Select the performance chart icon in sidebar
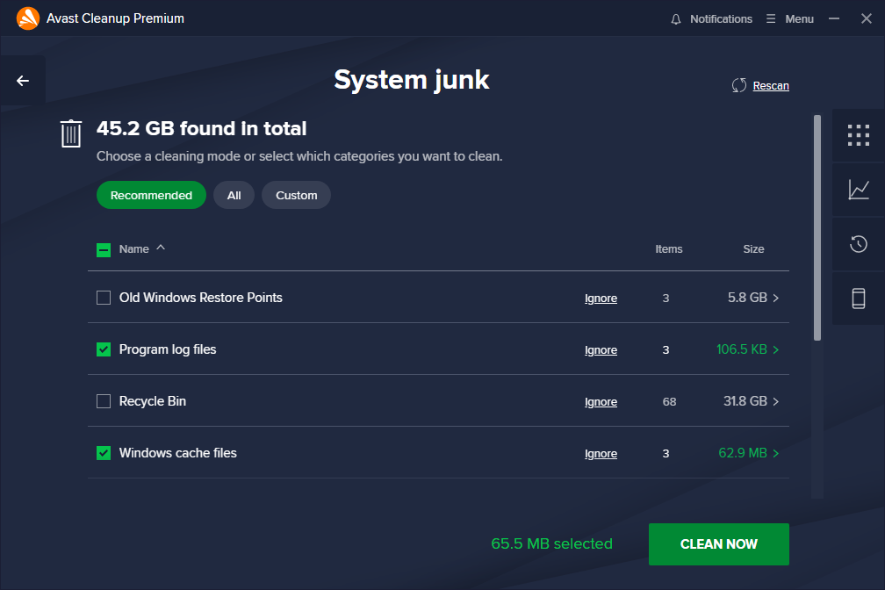This screenshot has width=885, height=590. pos(859,190)
